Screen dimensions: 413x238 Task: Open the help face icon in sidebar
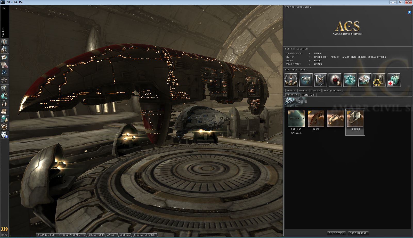pyautogui.click(x=4, y=134)
